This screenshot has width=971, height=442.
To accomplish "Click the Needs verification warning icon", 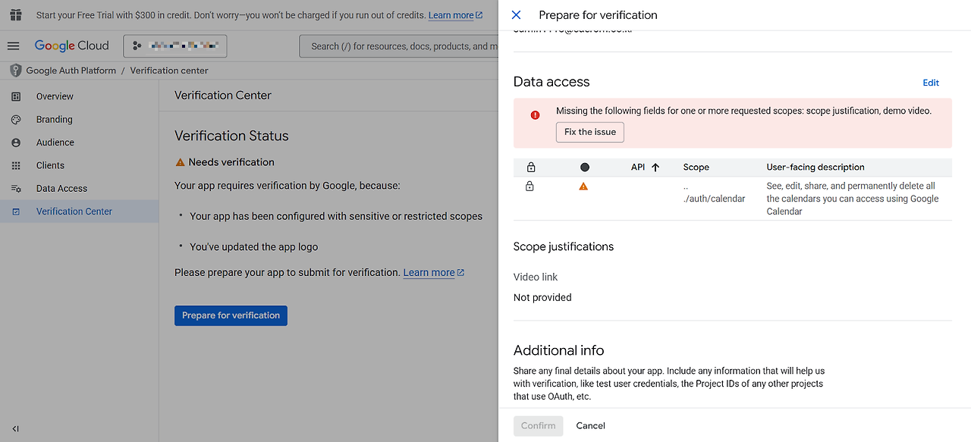I will click(180, 162).
